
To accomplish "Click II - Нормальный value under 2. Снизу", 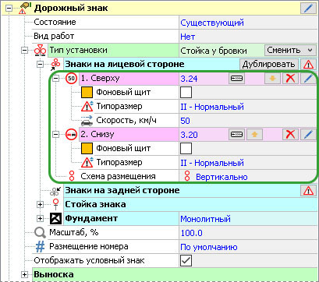I will click(212, 163).
